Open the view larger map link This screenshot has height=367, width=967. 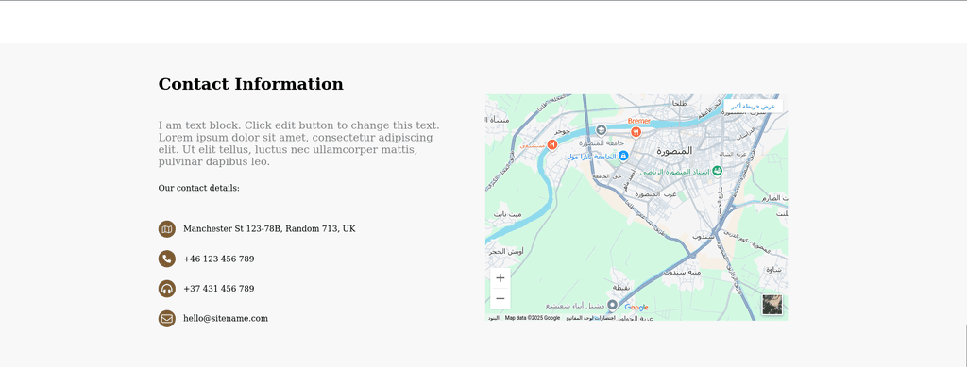pyautogui.click(x=753, y=107)
